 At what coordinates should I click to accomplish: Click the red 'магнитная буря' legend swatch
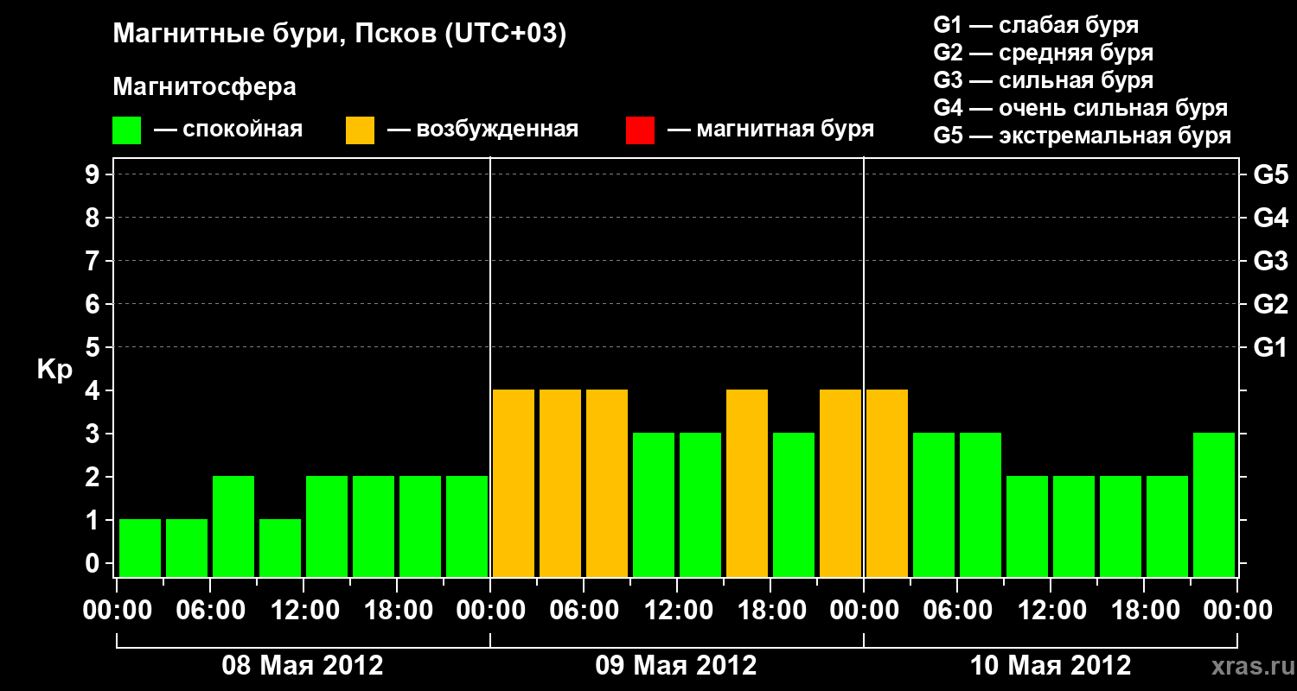click(640, 130)
